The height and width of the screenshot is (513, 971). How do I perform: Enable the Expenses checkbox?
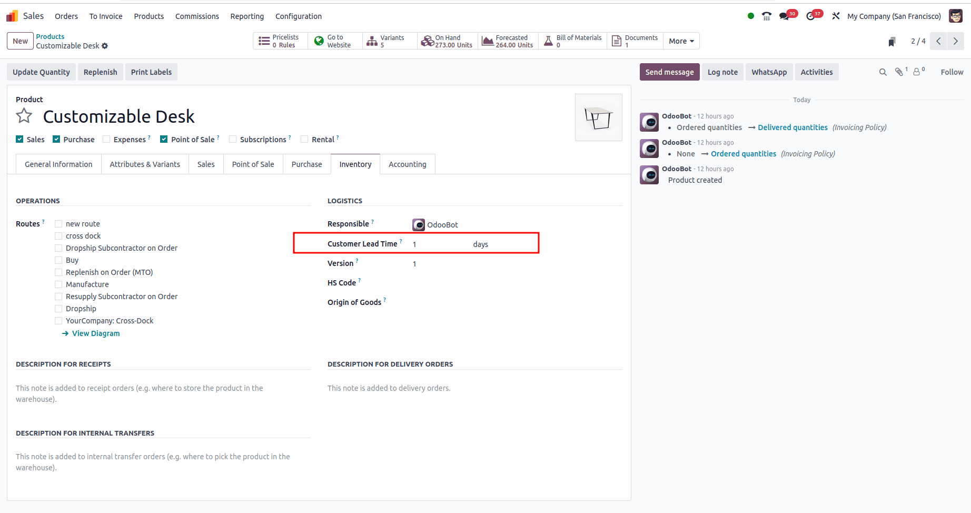click(x=106, y=139)
